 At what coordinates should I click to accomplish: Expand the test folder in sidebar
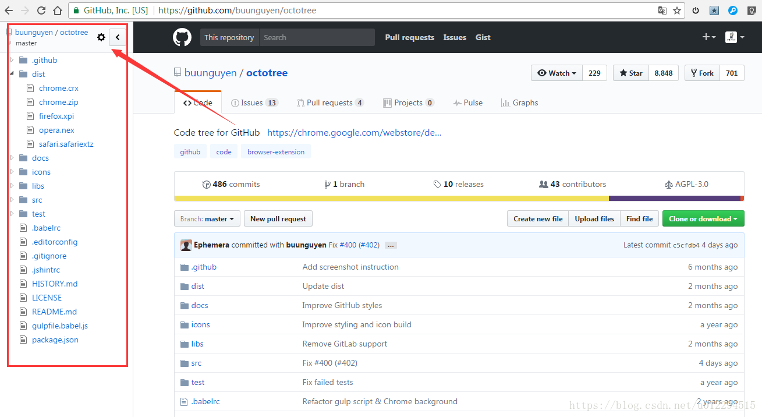[x=12, y=214]
